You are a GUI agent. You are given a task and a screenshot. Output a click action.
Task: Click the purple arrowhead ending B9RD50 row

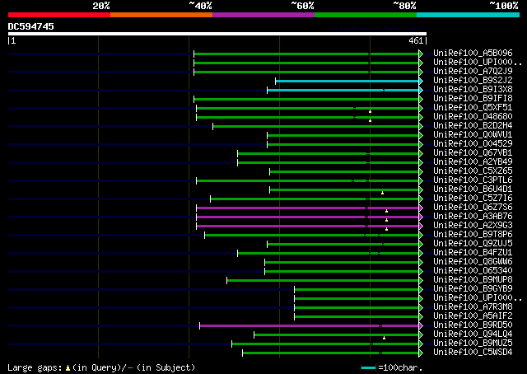tap(421, 326)
